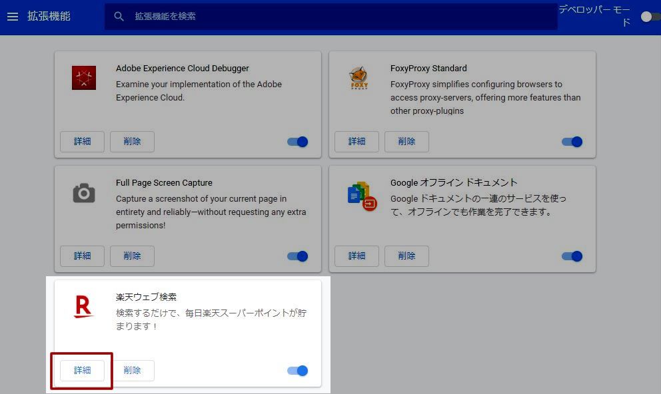The image size is (661, 394).
Task: Click 削除 for FoxyProxy Standard
Action: (407, 142)
